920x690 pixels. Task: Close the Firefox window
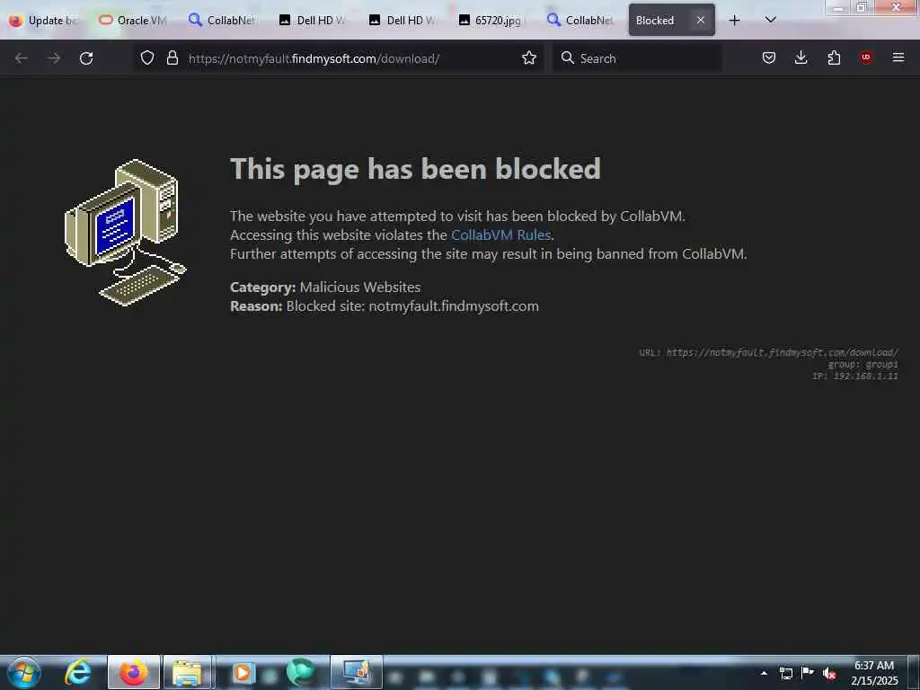[x=896, y=7]
